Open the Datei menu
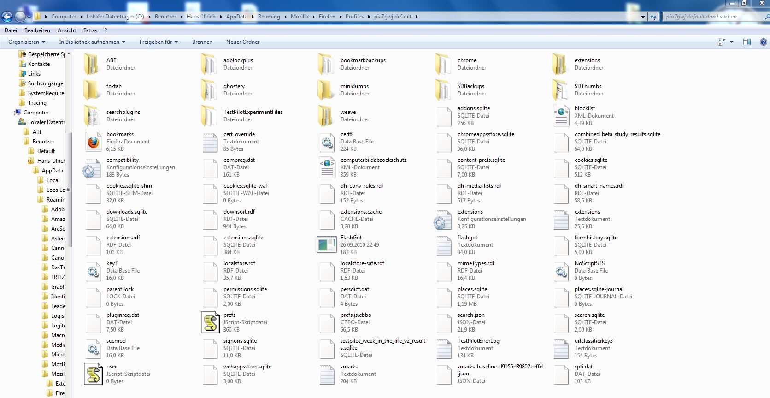 pyautogui.click(x=11, y=30)
